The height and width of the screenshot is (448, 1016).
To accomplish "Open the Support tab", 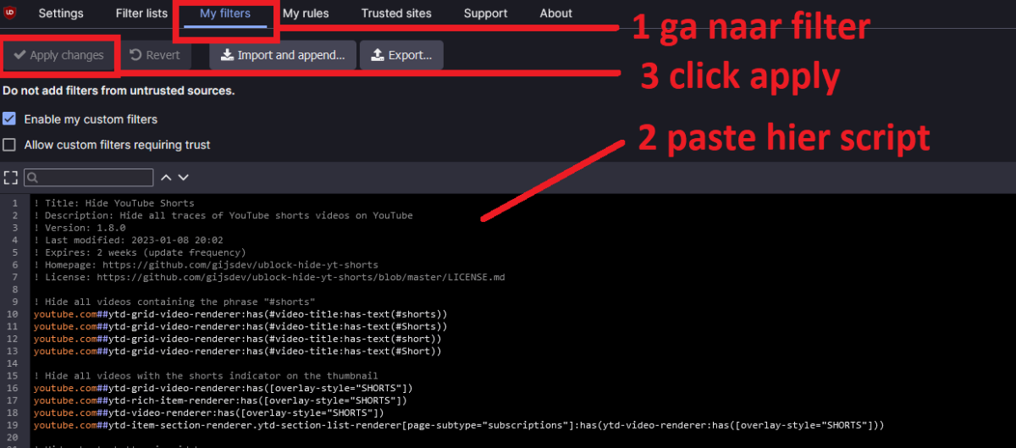I will [x=486, y=14].
